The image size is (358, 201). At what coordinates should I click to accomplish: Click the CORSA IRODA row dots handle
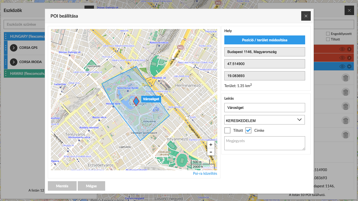(x=6, y=62)
